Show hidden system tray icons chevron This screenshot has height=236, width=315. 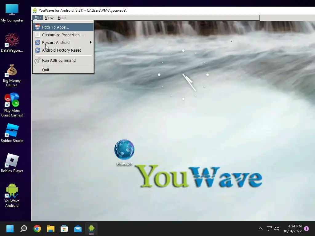(260, 229)
